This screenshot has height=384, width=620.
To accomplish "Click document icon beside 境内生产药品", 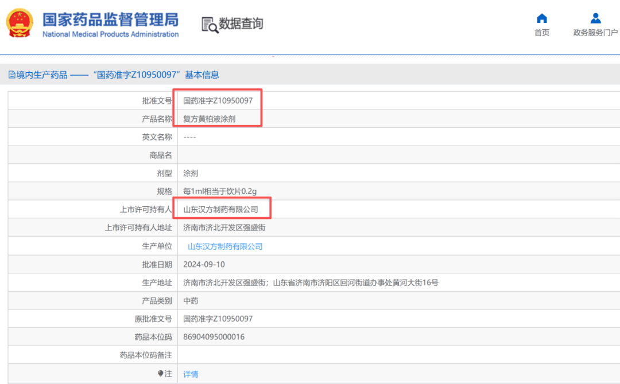I will coord(12,75).
